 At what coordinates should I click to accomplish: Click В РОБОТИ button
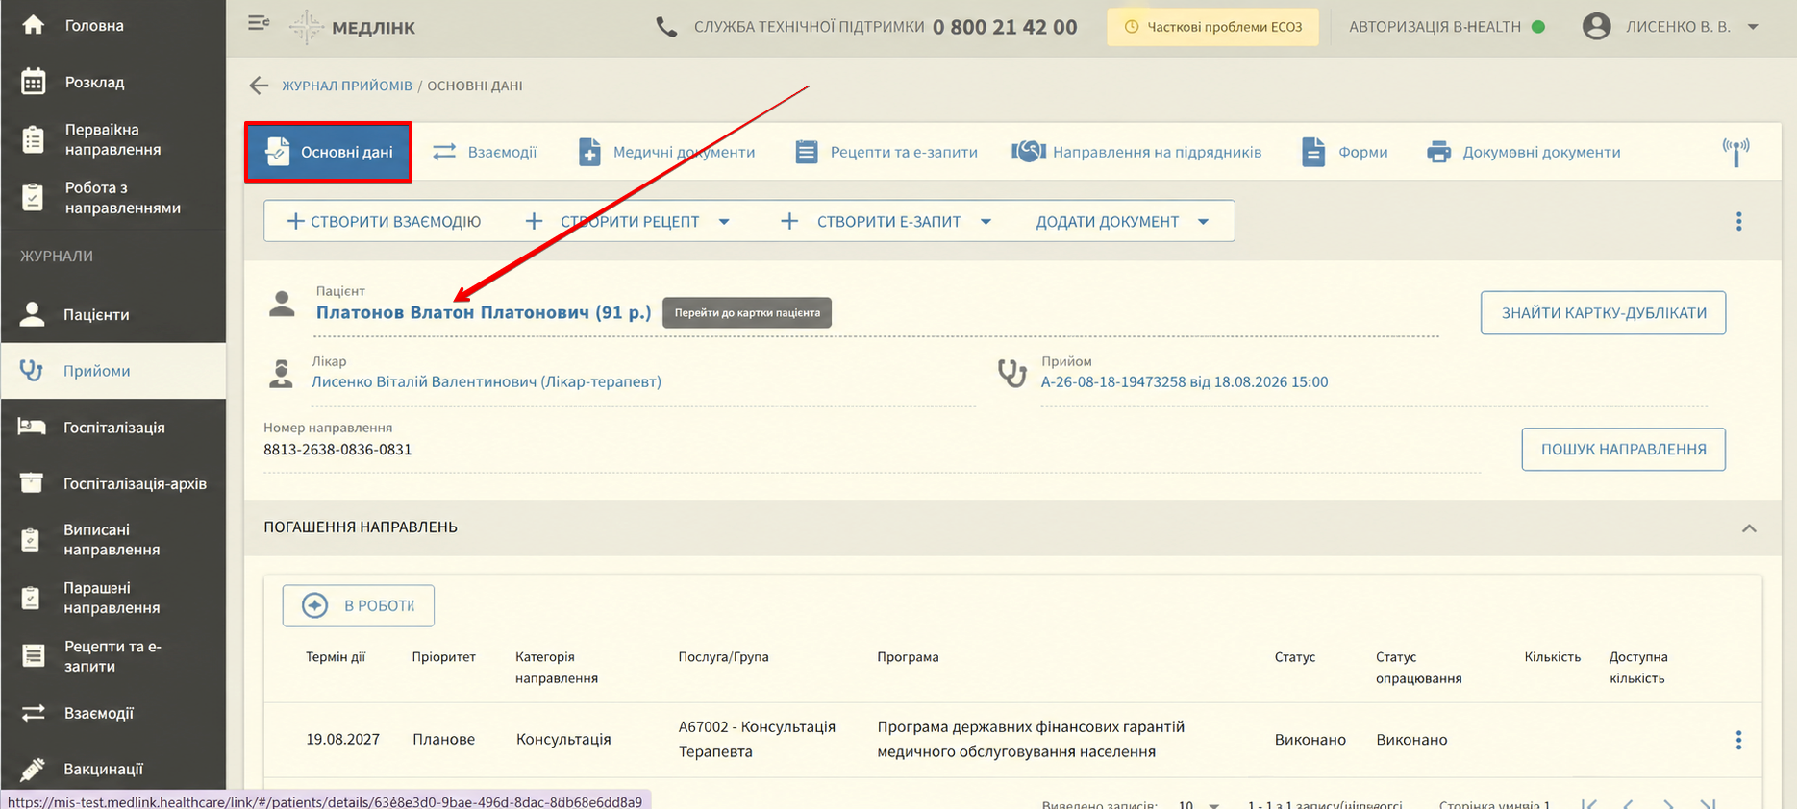[x=359, y=605]
